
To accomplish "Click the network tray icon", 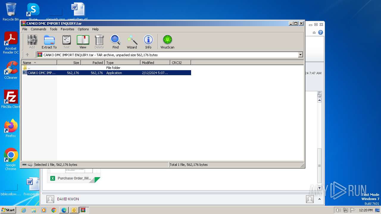I will pos(345,210).
